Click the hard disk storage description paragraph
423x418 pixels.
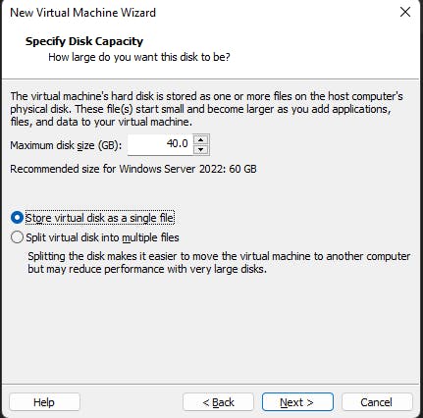[x=206, y=109]
